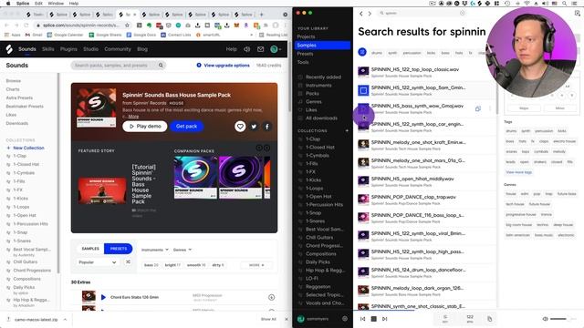Skip to next sample in player bar
Screen dimensions: 584x328
pyautogui.click(x=385, y=319)
